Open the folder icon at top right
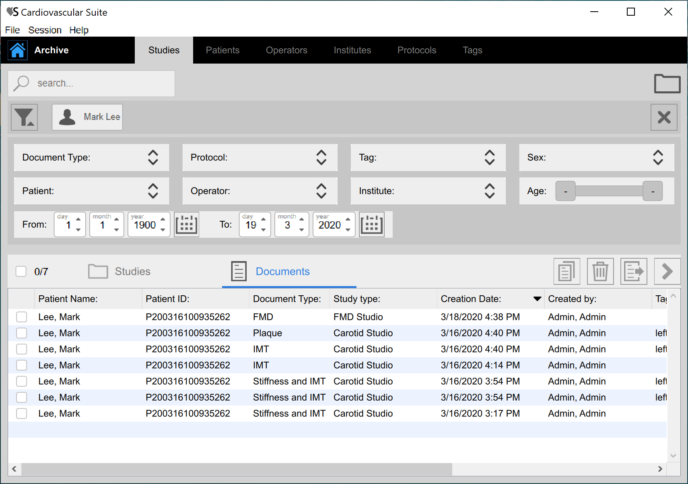 pyautogui.click(x=667, y=84)
